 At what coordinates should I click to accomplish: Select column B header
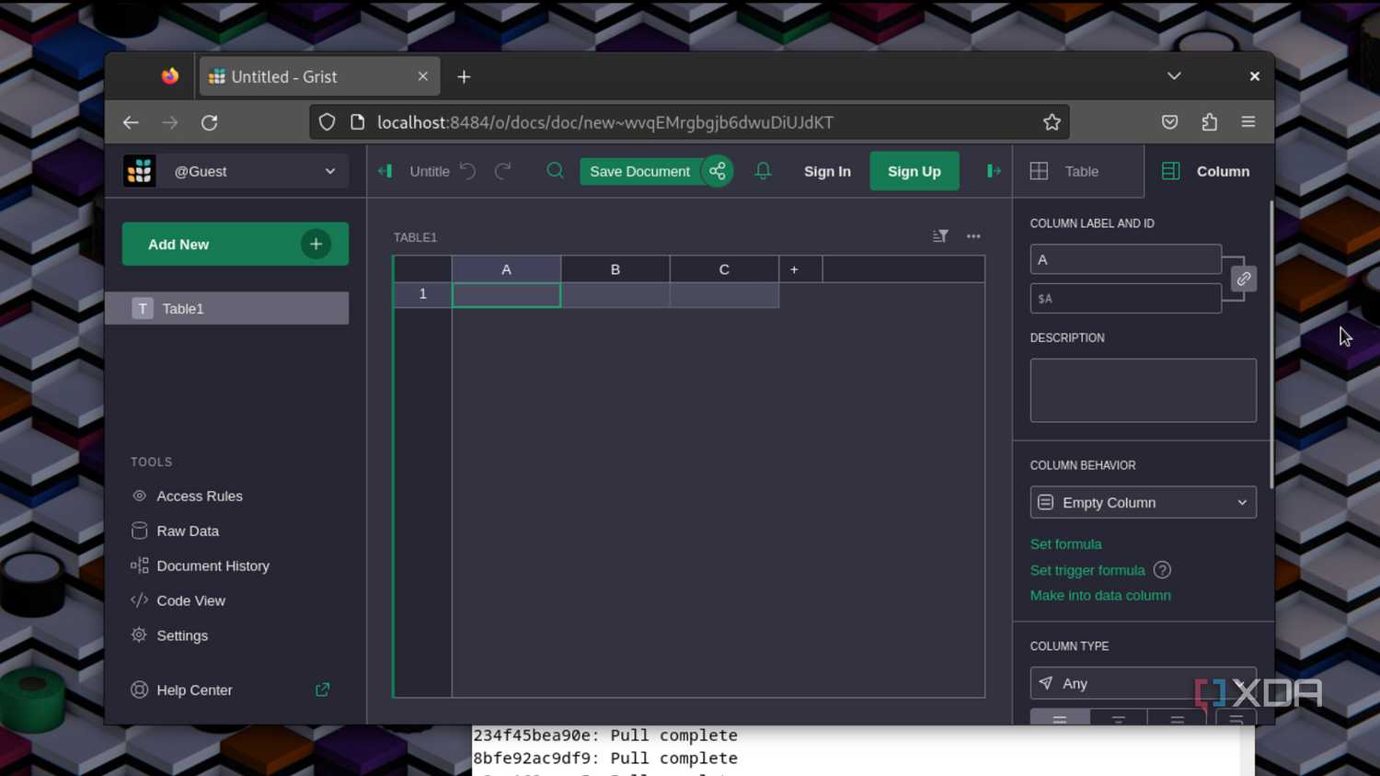615,269
